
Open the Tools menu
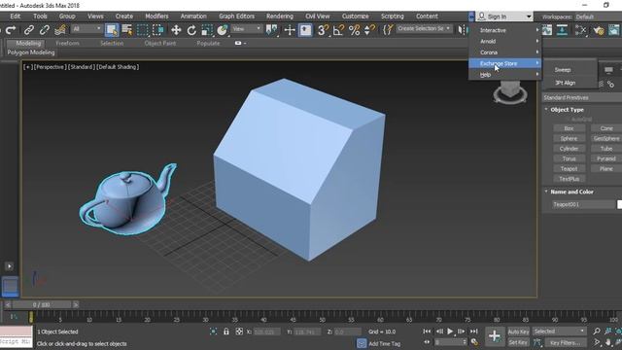pyautogui.click(x=40, y=17)
